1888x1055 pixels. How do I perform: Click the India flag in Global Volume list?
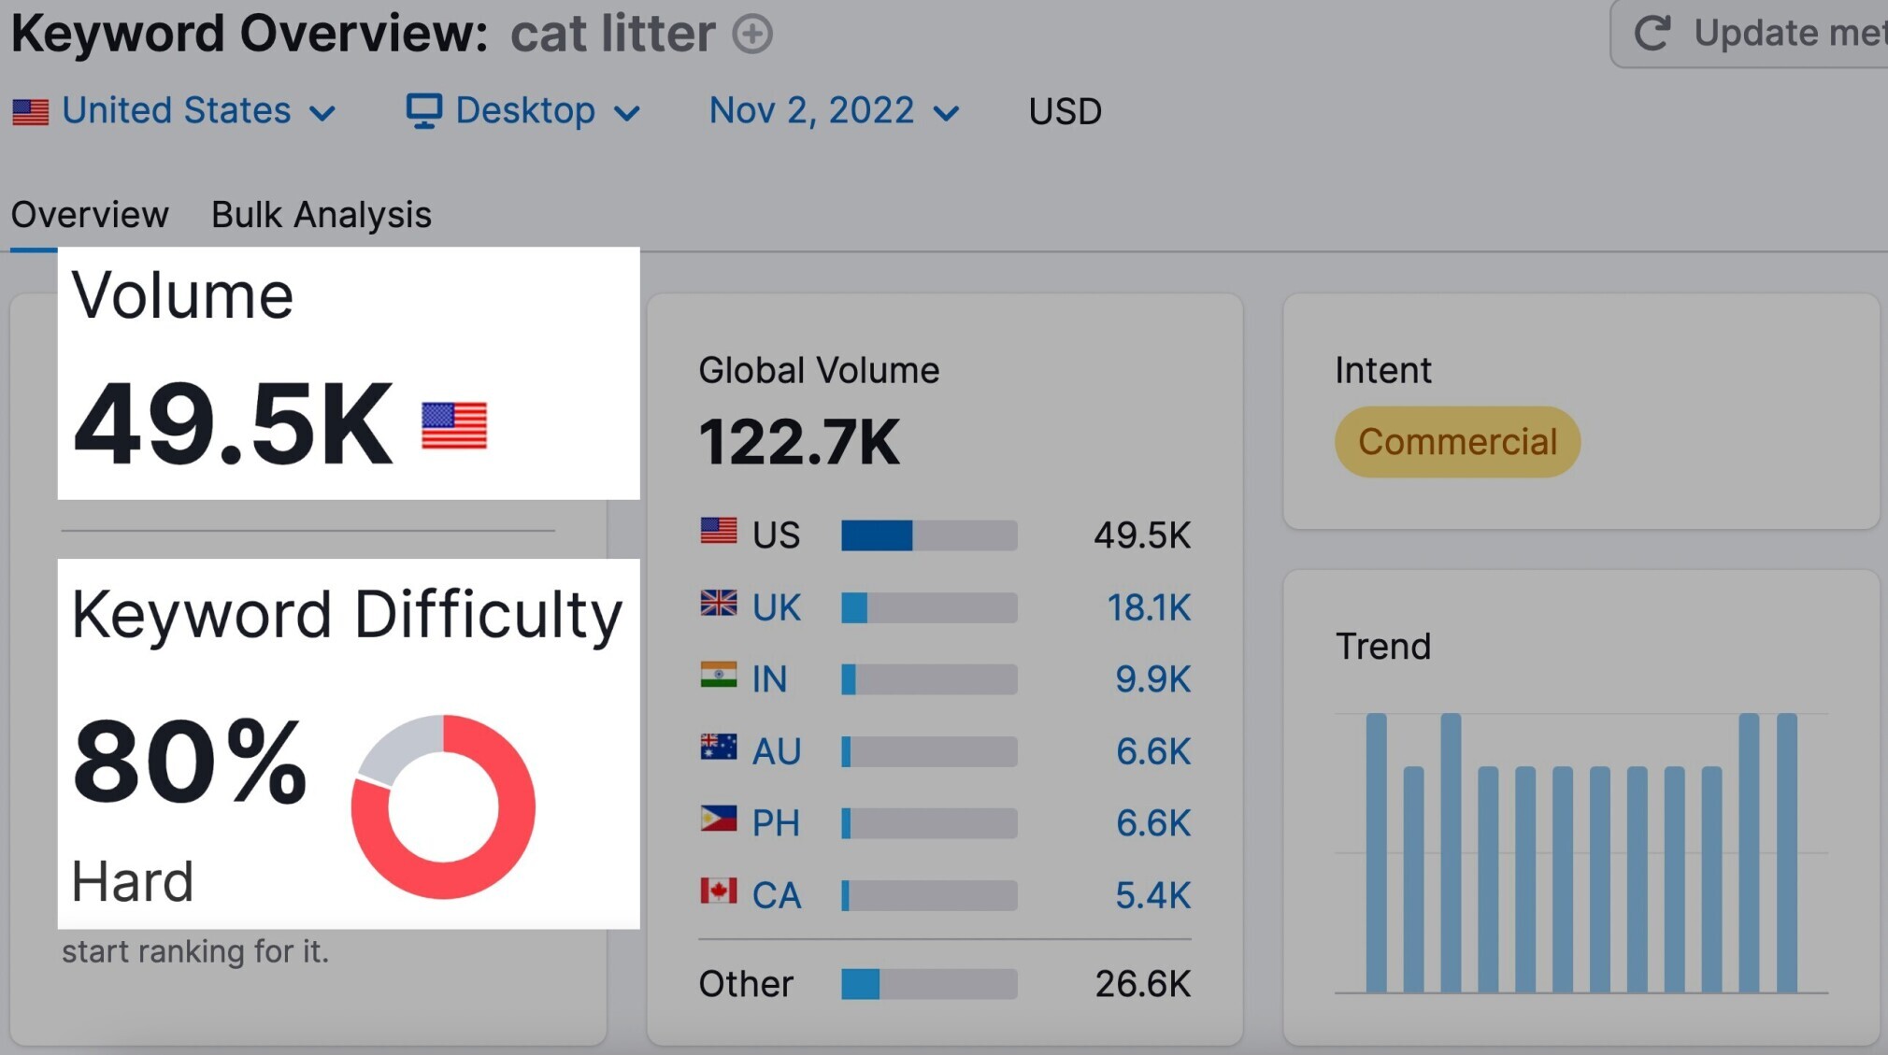pos(719,675)
